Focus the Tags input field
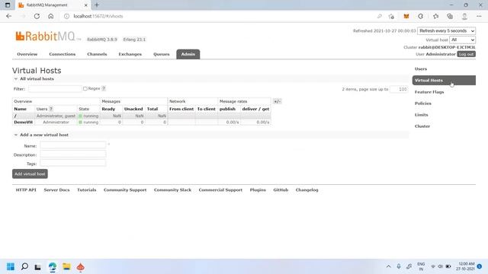This screenshot has height=274, width=488. [73, 163]
